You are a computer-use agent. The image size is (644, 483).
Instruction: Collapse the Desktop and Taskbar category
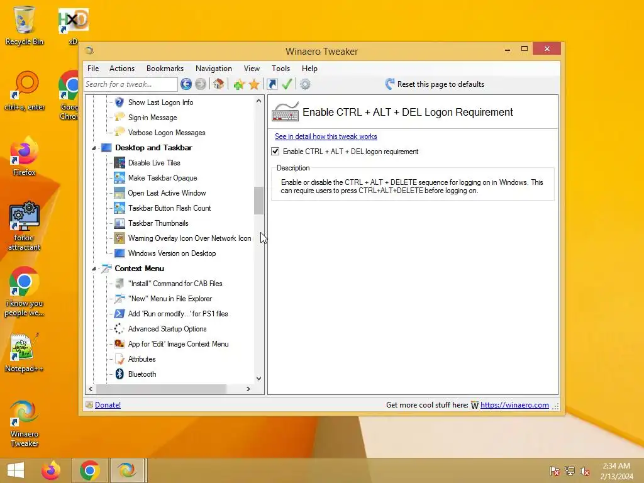pyautogui.click(x=94, y=148)
